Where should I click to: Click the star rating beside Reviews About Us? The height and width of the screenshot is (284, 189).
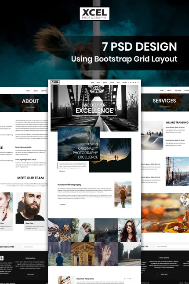click(128, 279)
